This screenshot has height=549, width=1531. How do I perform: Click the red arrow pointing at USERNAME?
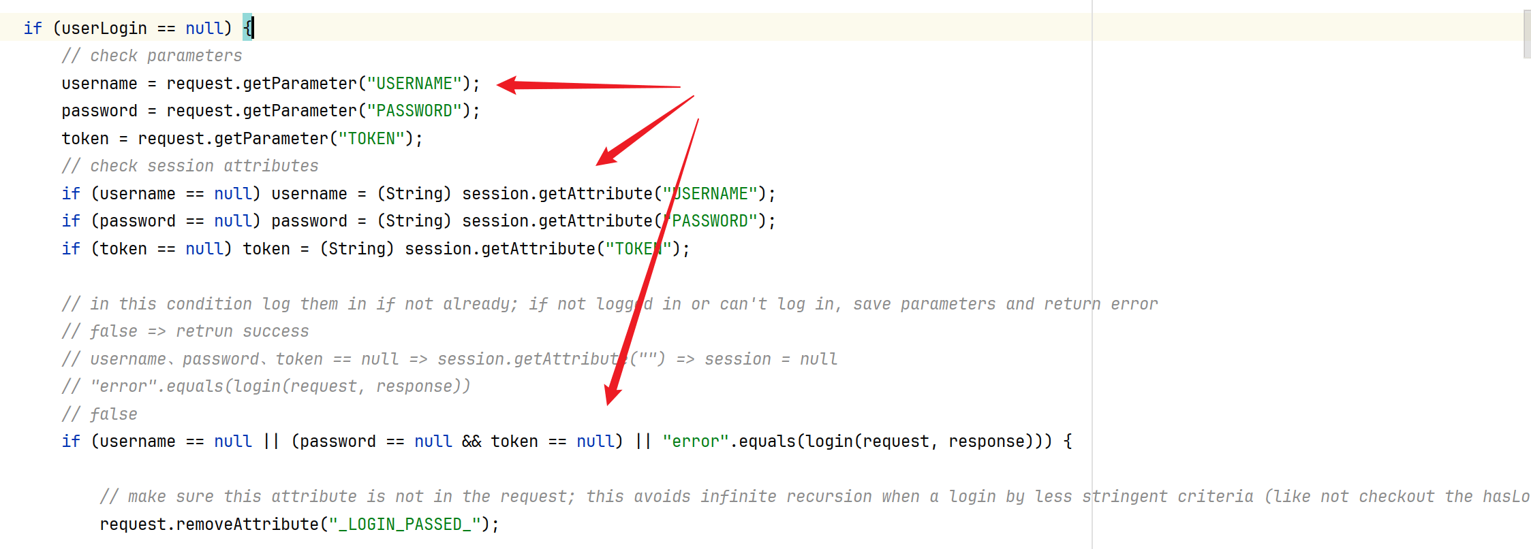pos(589,85)
